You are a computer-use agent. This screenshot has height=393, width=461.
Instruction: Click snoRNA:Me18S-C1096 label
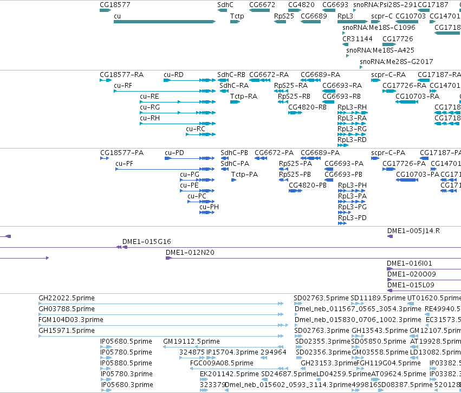(379, 27)
